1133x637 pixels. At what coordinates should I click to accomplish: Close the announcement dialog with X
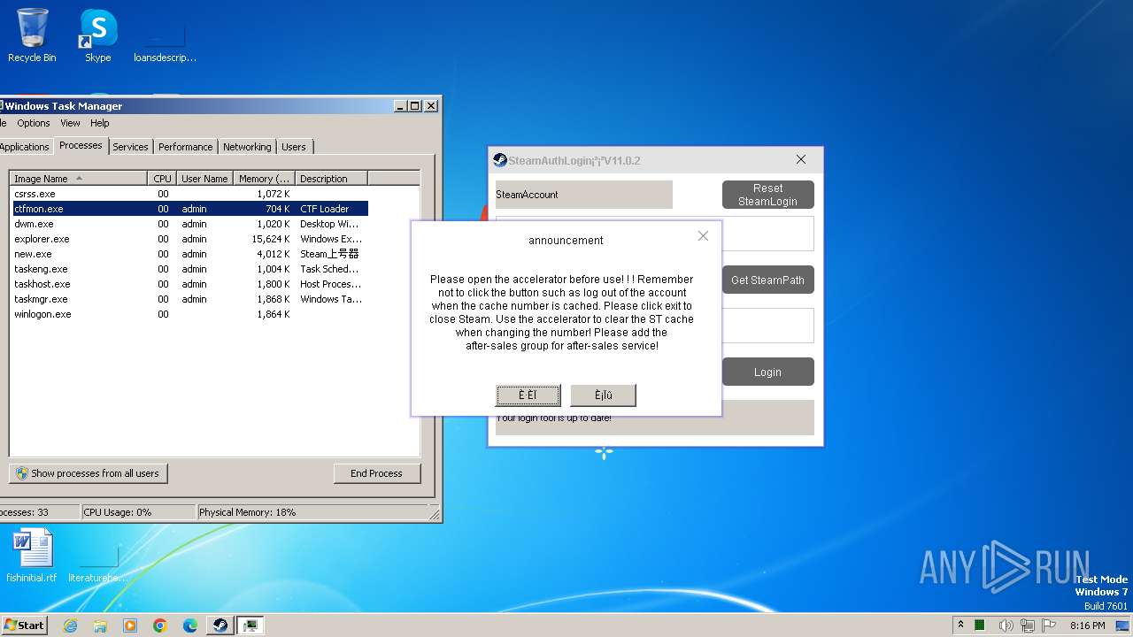pyautogui.click(x=703, y=236)
